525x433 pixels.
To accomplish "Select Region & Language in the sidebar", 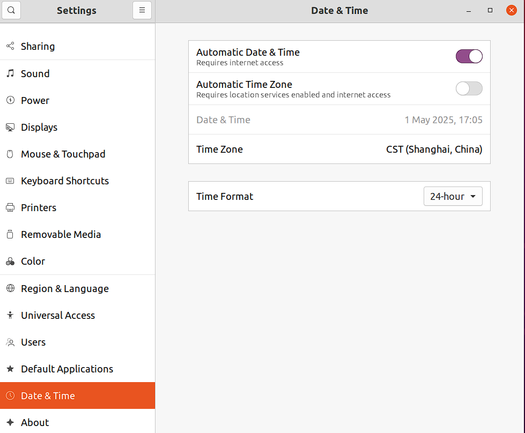I will pyautogui.click(x=64, y=288).
